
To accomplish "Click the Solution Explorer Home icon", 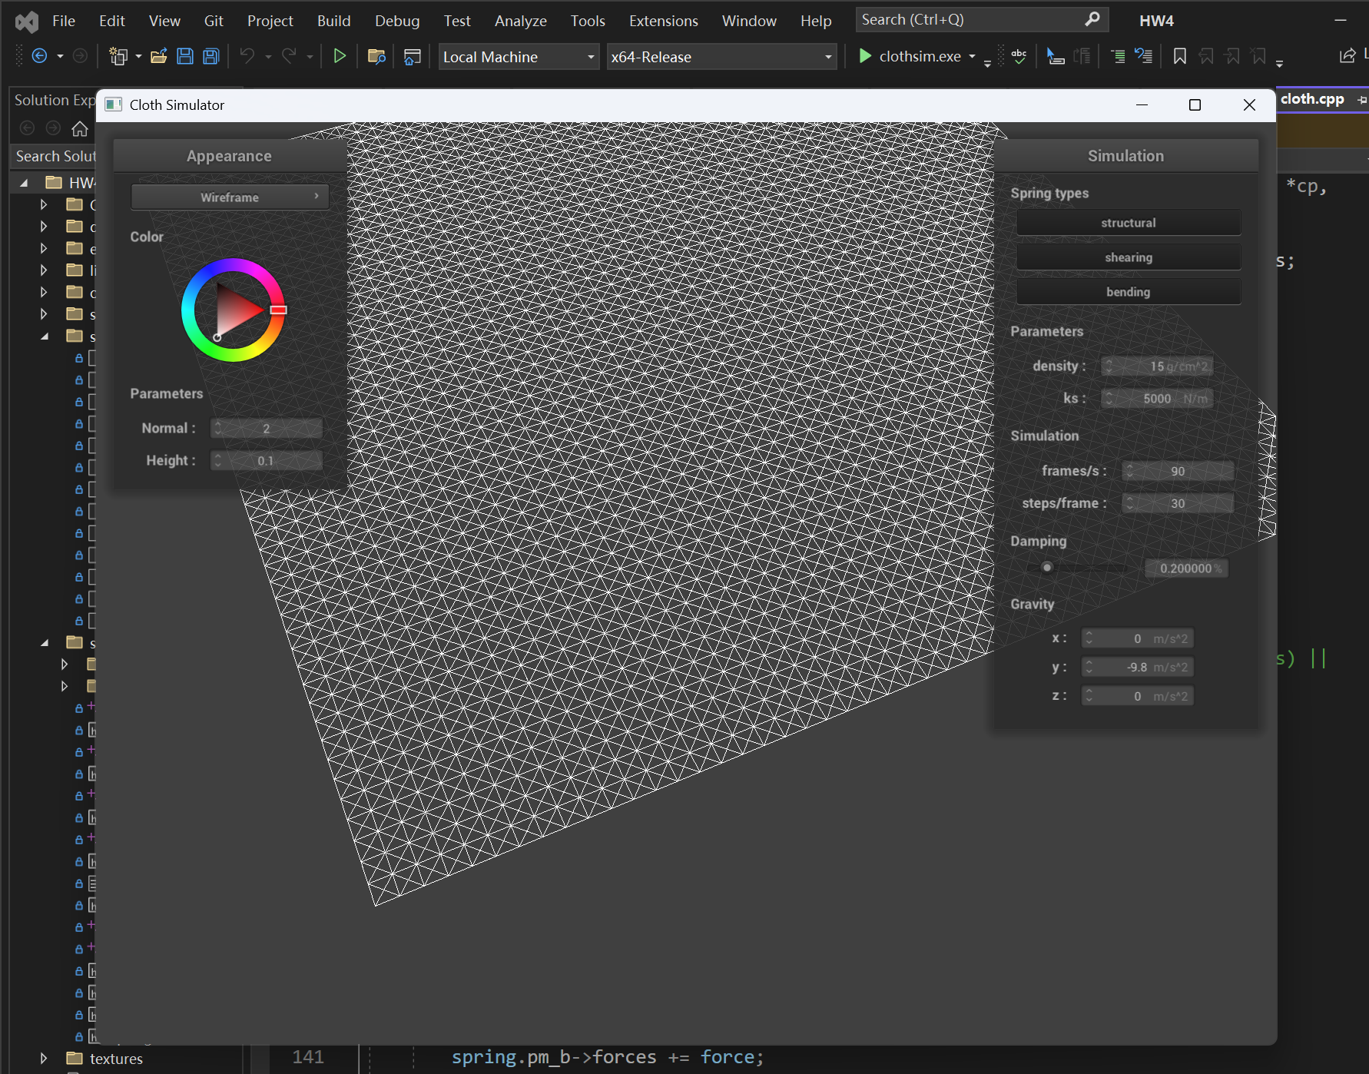I will click(x=80, y=128).
